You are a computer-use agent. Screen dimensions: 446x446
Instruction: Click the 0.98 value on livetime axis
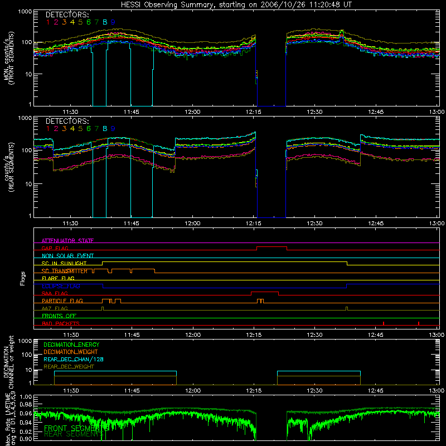pos(26,404)
